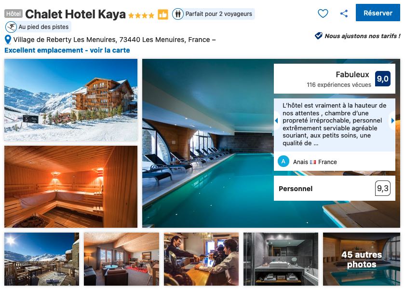The height and width of the screenshot is (290, 405).
Task: Show next review with right arrow
Action: click(392, 121)
